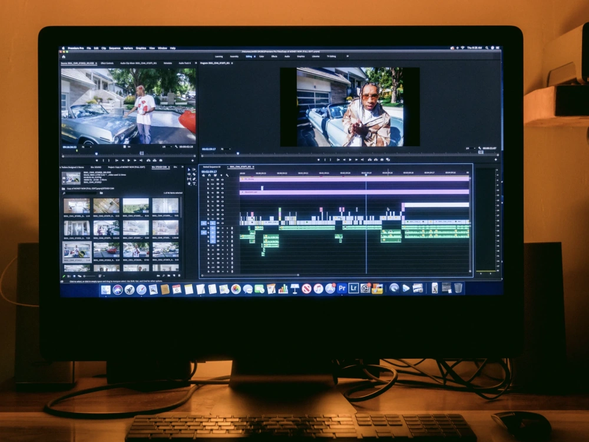Toggle eye visibility of second video track

pyautogui.click(x=223, y=184)
